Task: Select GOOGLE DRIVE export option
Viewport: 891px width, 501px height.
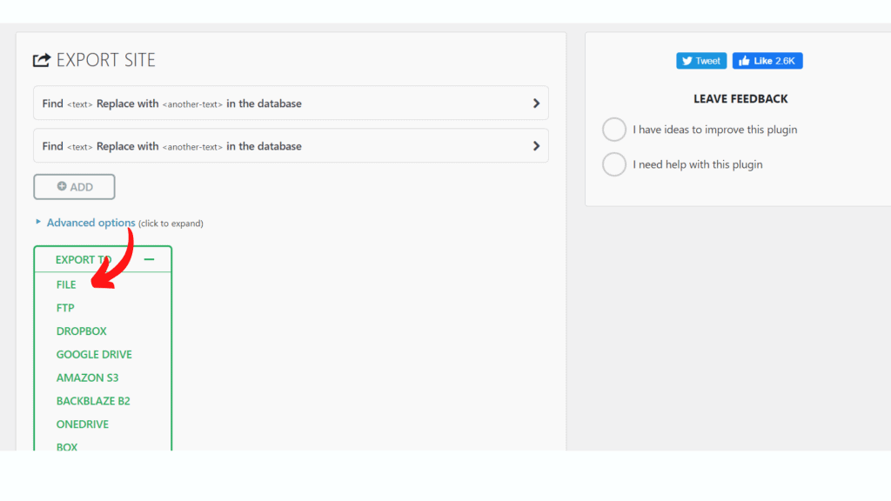Action: (x=94, y=355)
